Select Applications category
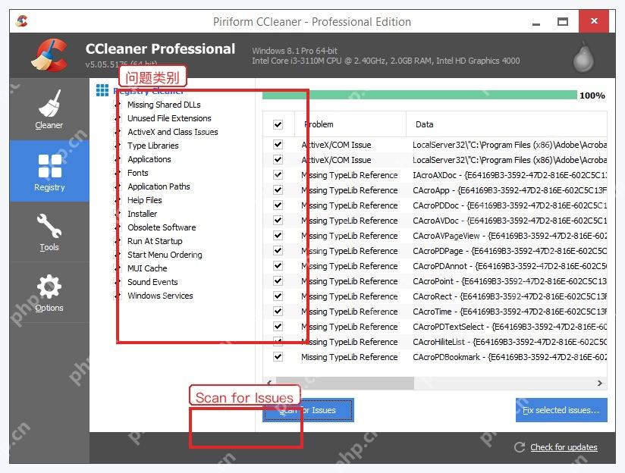The width and height of the screenshot is (625, 473). tap(149, 159)
